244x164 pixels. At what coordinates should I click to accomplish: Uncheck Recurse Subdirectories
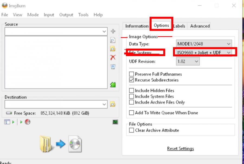[x=131, y=80]
